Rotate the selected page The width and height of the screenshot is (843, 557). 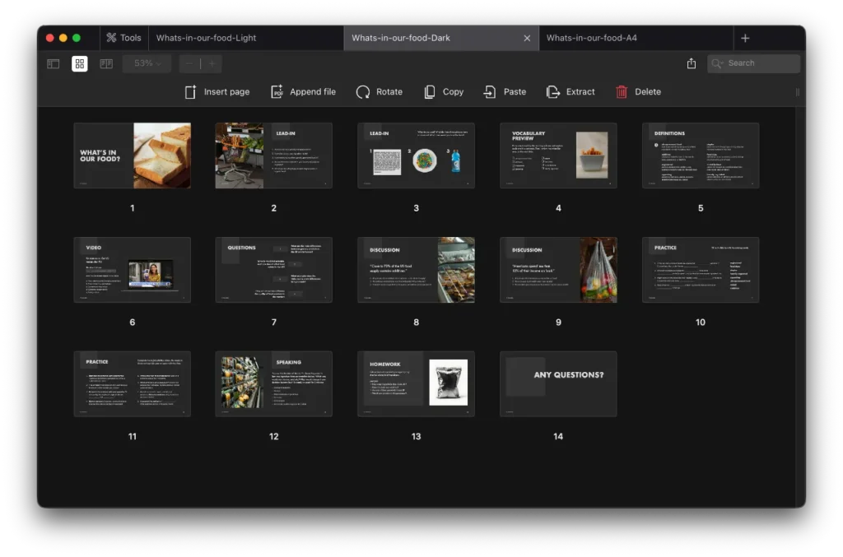(363, 92)
